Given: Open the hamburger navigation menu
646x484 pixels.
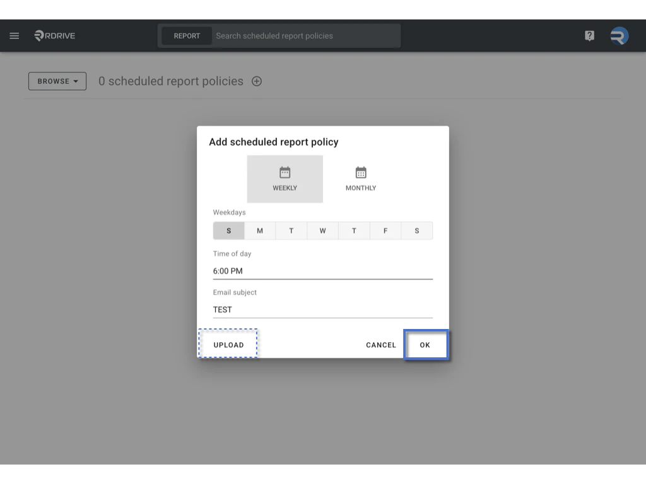Looking at the screenshot, I should pos(14,35).
